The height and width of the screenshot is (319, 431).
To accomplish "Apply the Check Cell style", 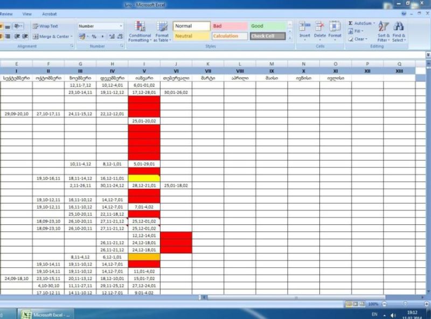I will tap(267, 36).
